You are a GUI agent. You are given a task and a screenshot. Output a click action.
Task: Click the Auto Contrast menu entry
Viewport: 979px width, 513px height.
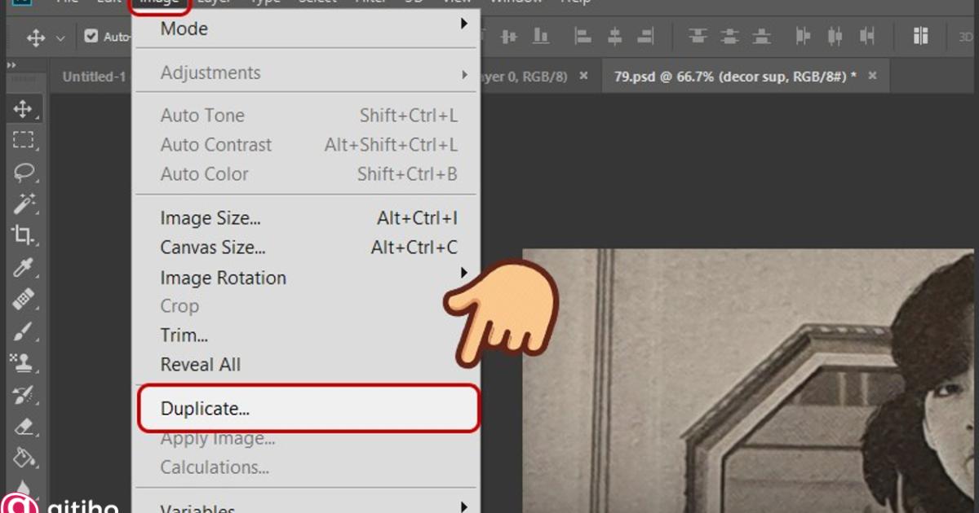pos(306,145)
